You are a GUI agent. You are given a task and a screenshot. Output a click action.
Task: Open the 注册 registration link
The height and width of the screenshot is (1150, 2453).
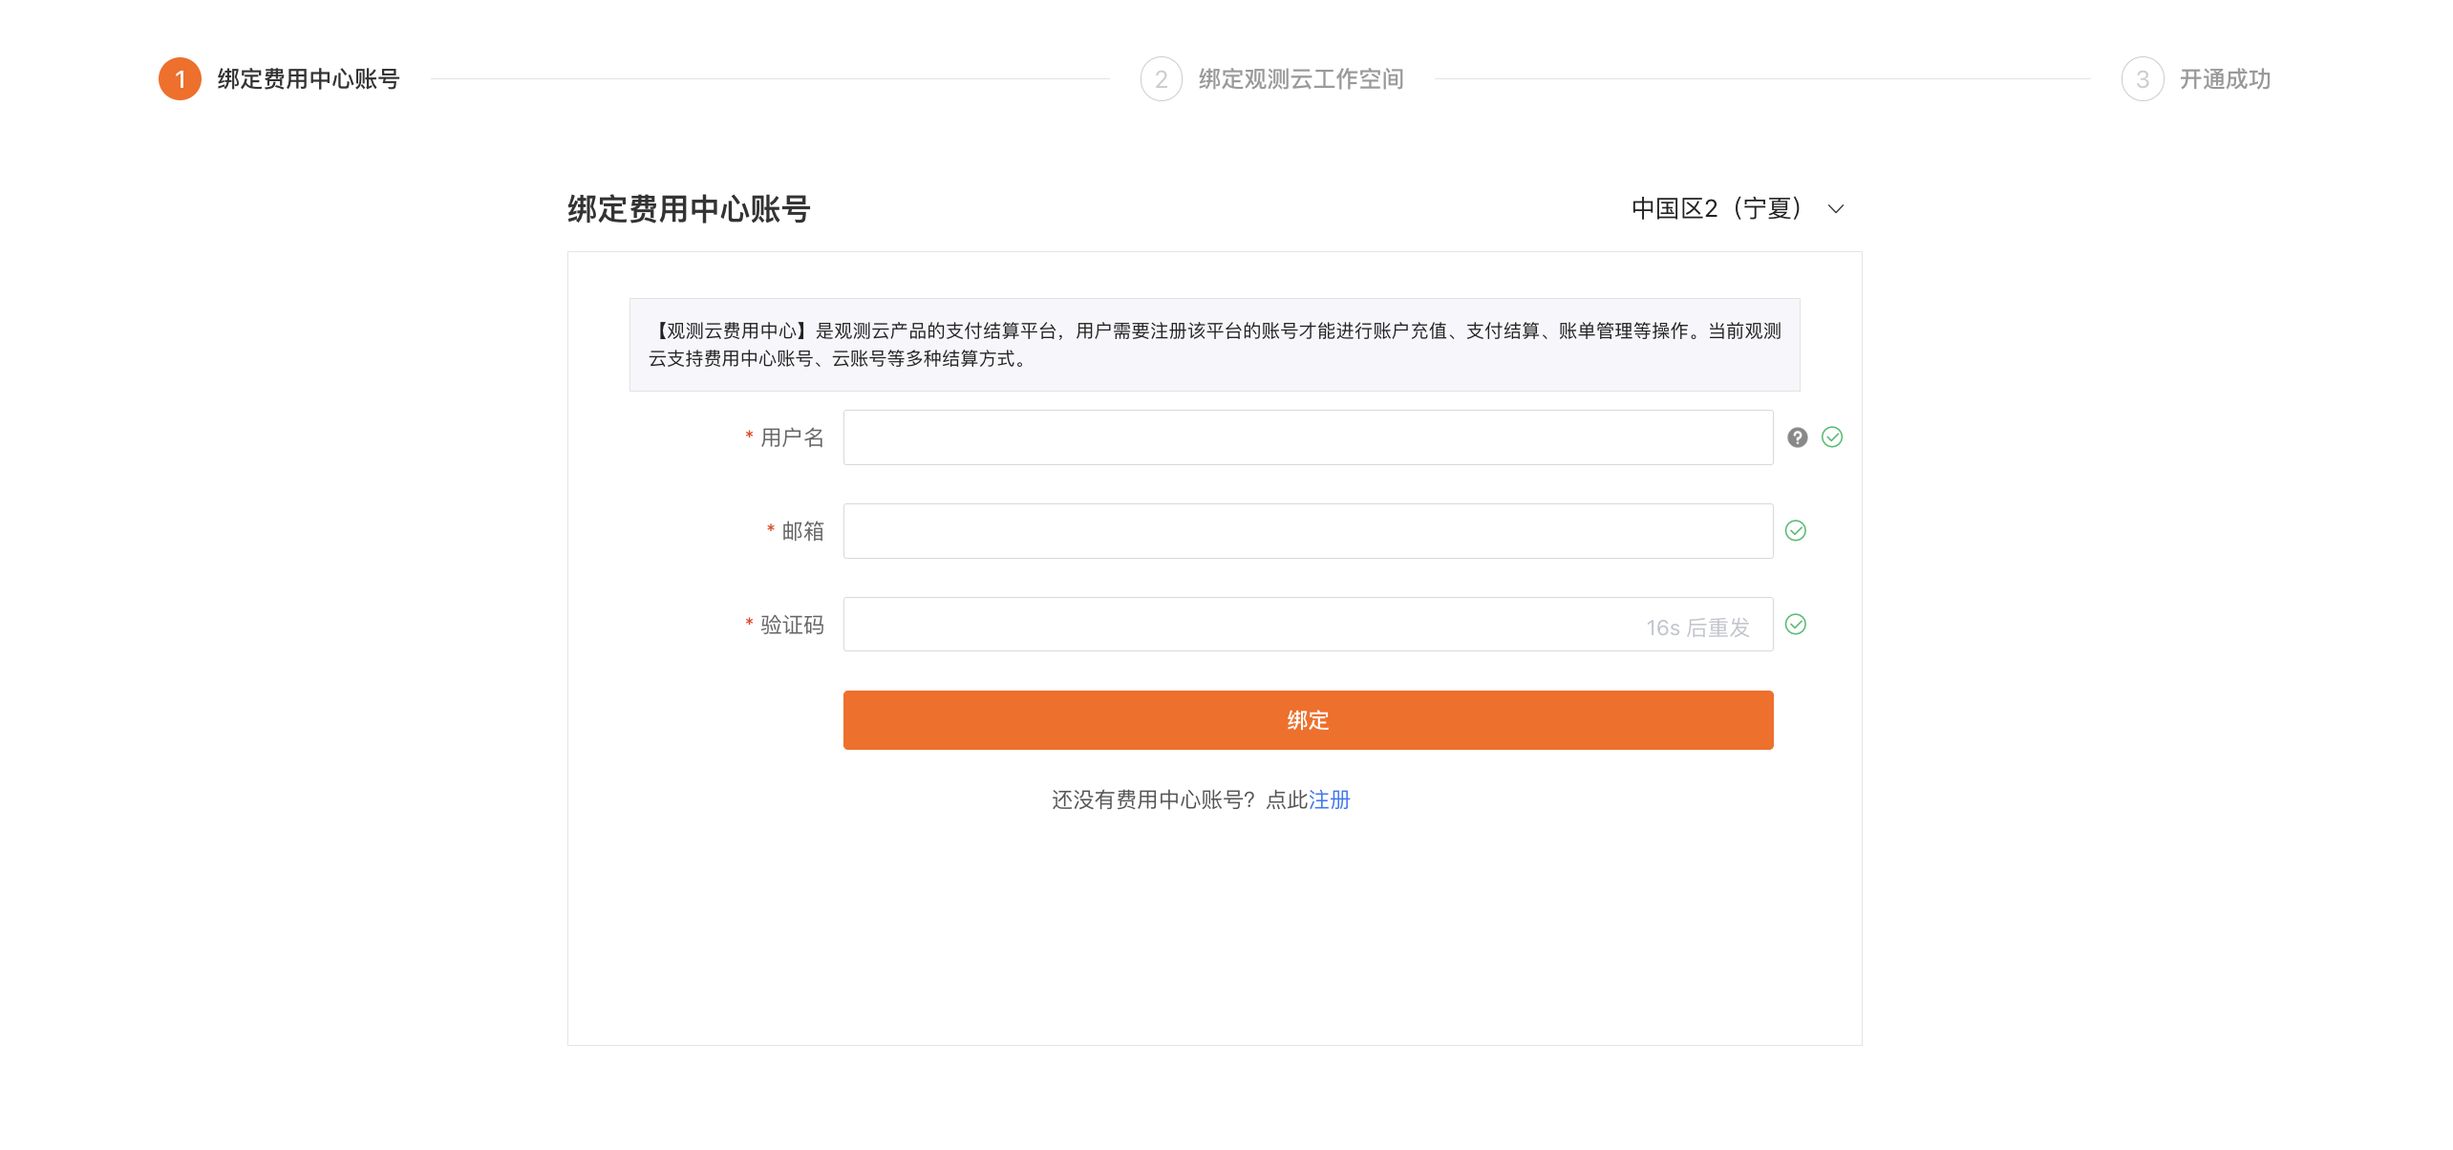(x=1329, y=800)
